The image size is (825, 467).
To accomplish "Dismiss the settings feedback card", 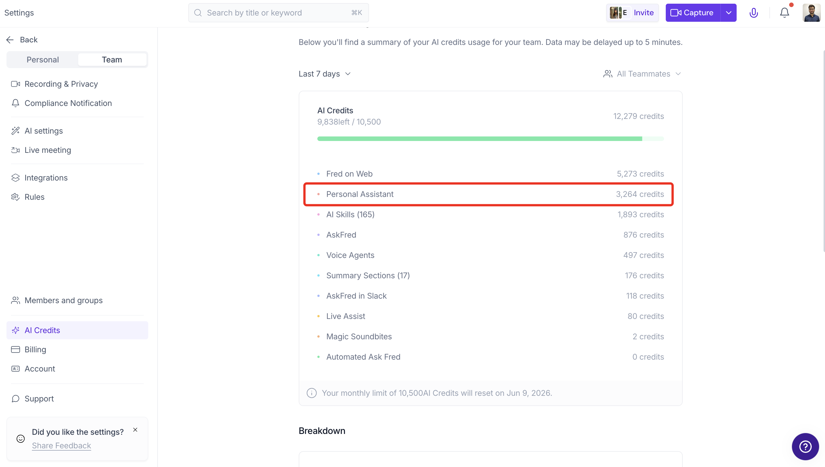I will point(135,430).
